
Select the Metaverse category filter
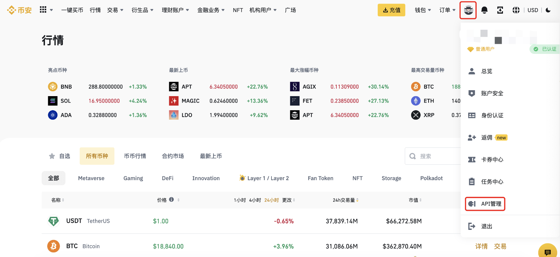point(91,178)
